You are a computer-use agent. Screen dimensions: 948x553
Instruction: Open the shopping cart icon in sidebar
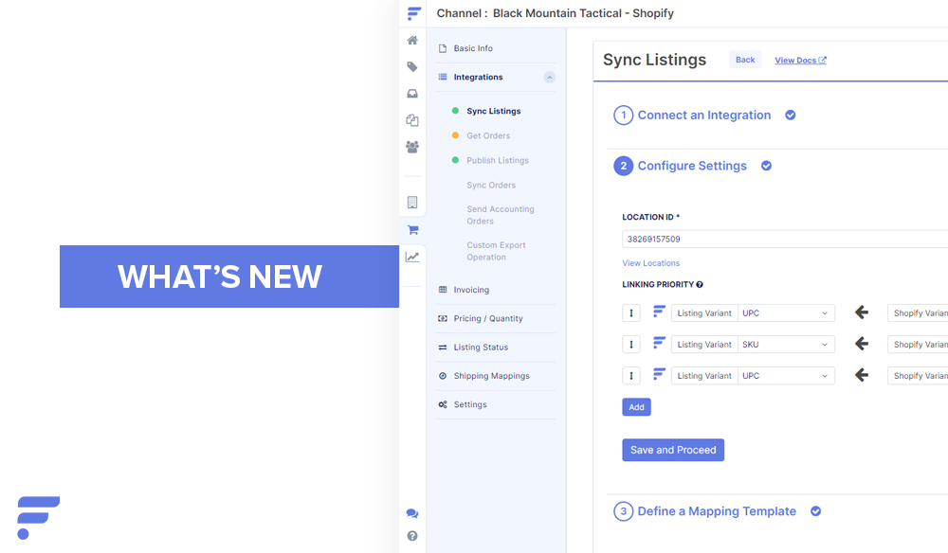(413, 230)
